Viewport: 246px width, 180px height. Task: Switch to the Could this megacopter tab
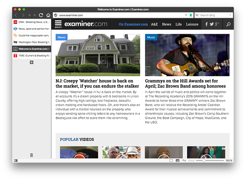coord(32,35)
